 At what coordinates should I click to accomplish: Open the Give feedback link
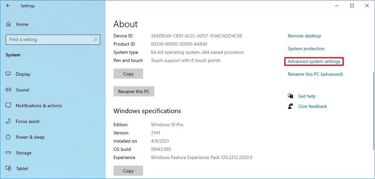[x=312, y=106]
